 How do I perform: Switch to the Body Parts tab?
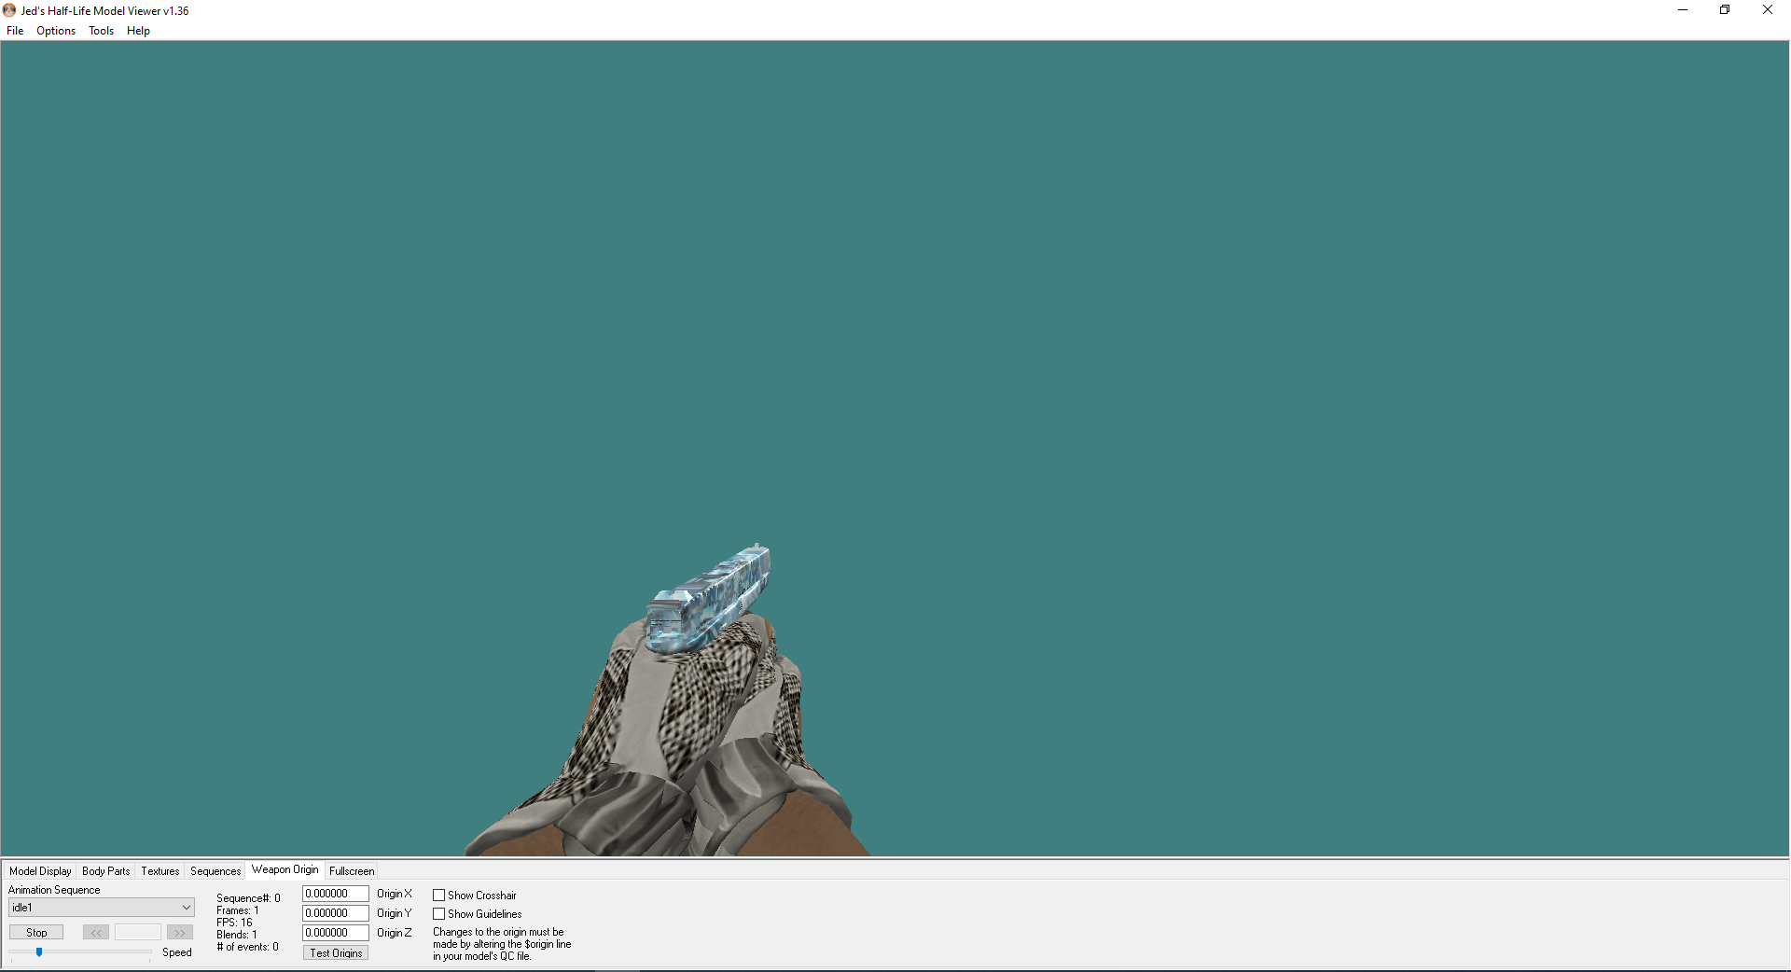106,871
